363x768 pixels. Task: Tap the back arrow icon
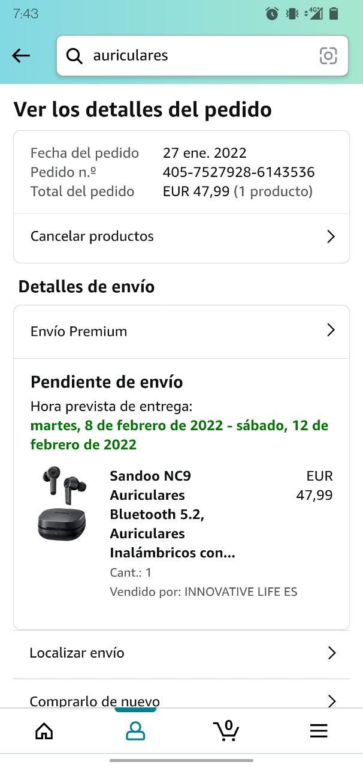(21, 56)
